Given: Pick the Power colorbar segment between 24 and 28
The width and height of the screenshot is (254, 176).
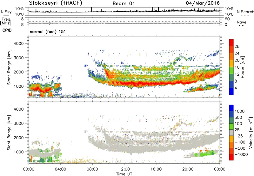Looking at the screenshot, I should point(231,50).
